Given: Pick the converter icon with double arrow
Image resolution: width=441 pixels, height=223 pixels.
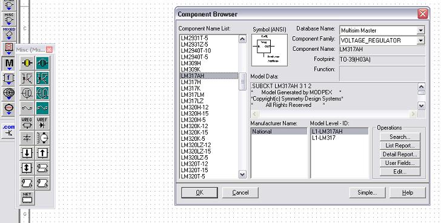Looking at the screenshot, I should pos(27,168).
